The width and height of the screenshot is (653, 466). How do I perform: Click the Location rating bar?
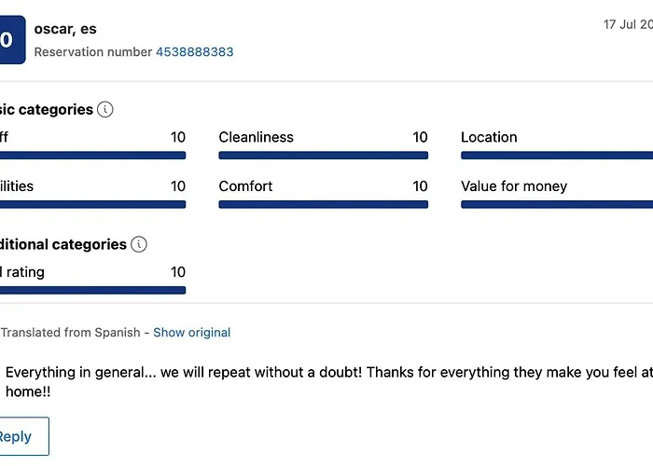[556, 156]
